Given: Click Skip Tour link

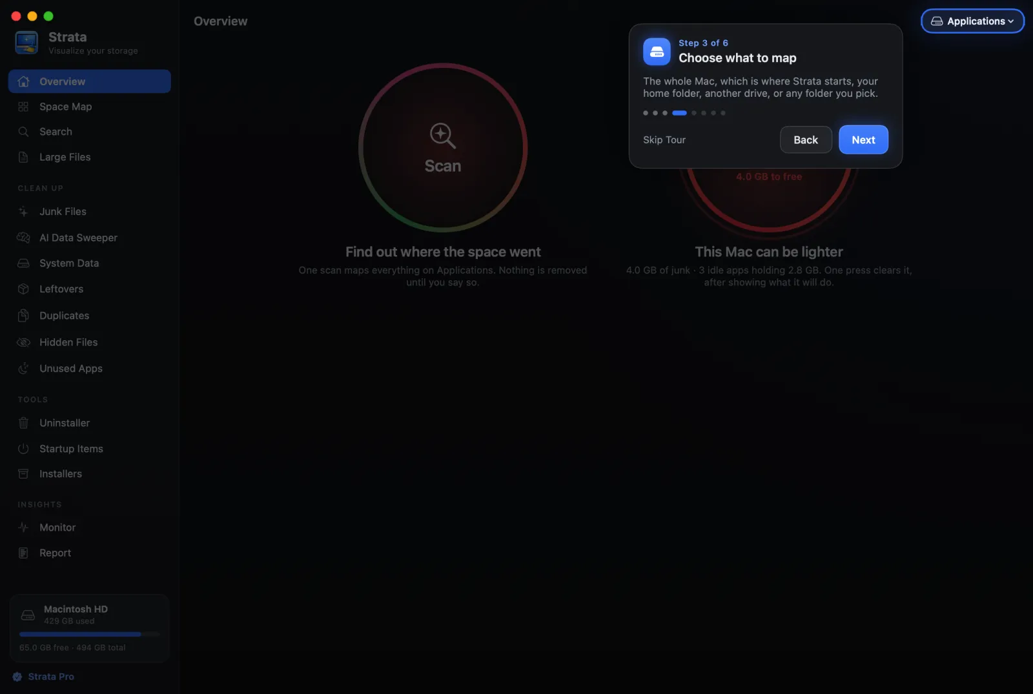Looking at the screenshot, I should [664, 140].
